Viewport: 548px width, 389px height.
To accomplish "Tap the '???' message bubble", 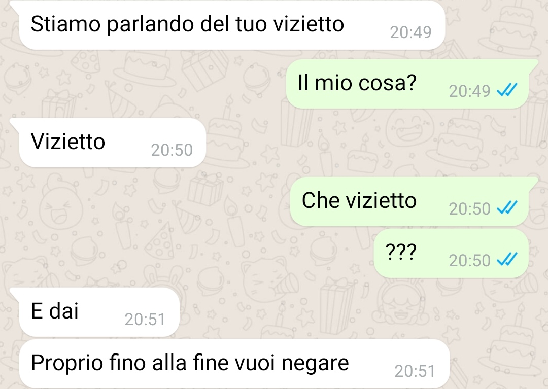I will pos(451,253).
